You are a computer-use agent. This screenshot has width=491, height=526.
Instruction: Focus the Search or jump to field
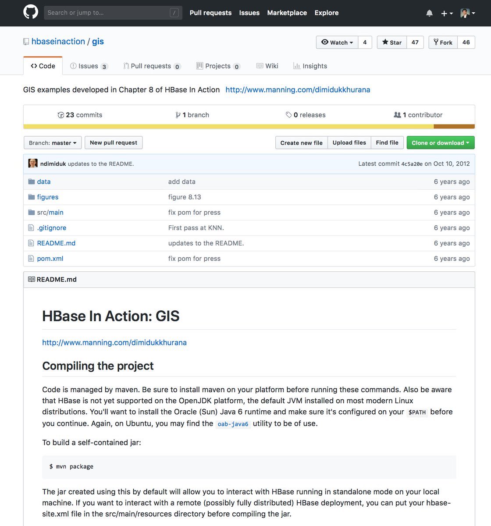tap(114, 13)
